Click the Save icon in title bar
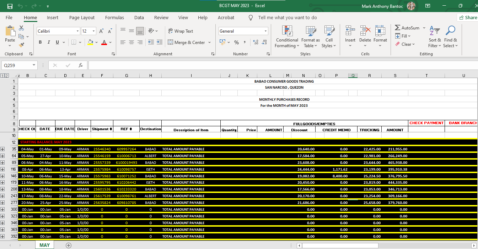 click(10, 6)
